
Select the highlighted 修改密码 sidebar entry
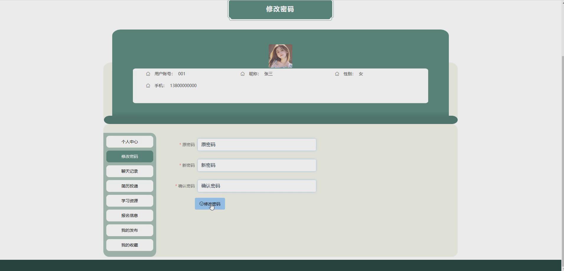tap(130, 156)
